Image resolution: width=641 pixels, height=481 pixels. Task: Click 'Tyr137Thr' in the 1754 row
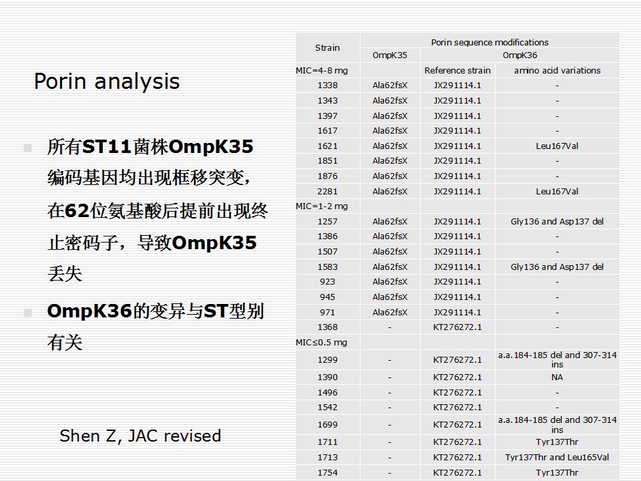(x=557, y=473)
